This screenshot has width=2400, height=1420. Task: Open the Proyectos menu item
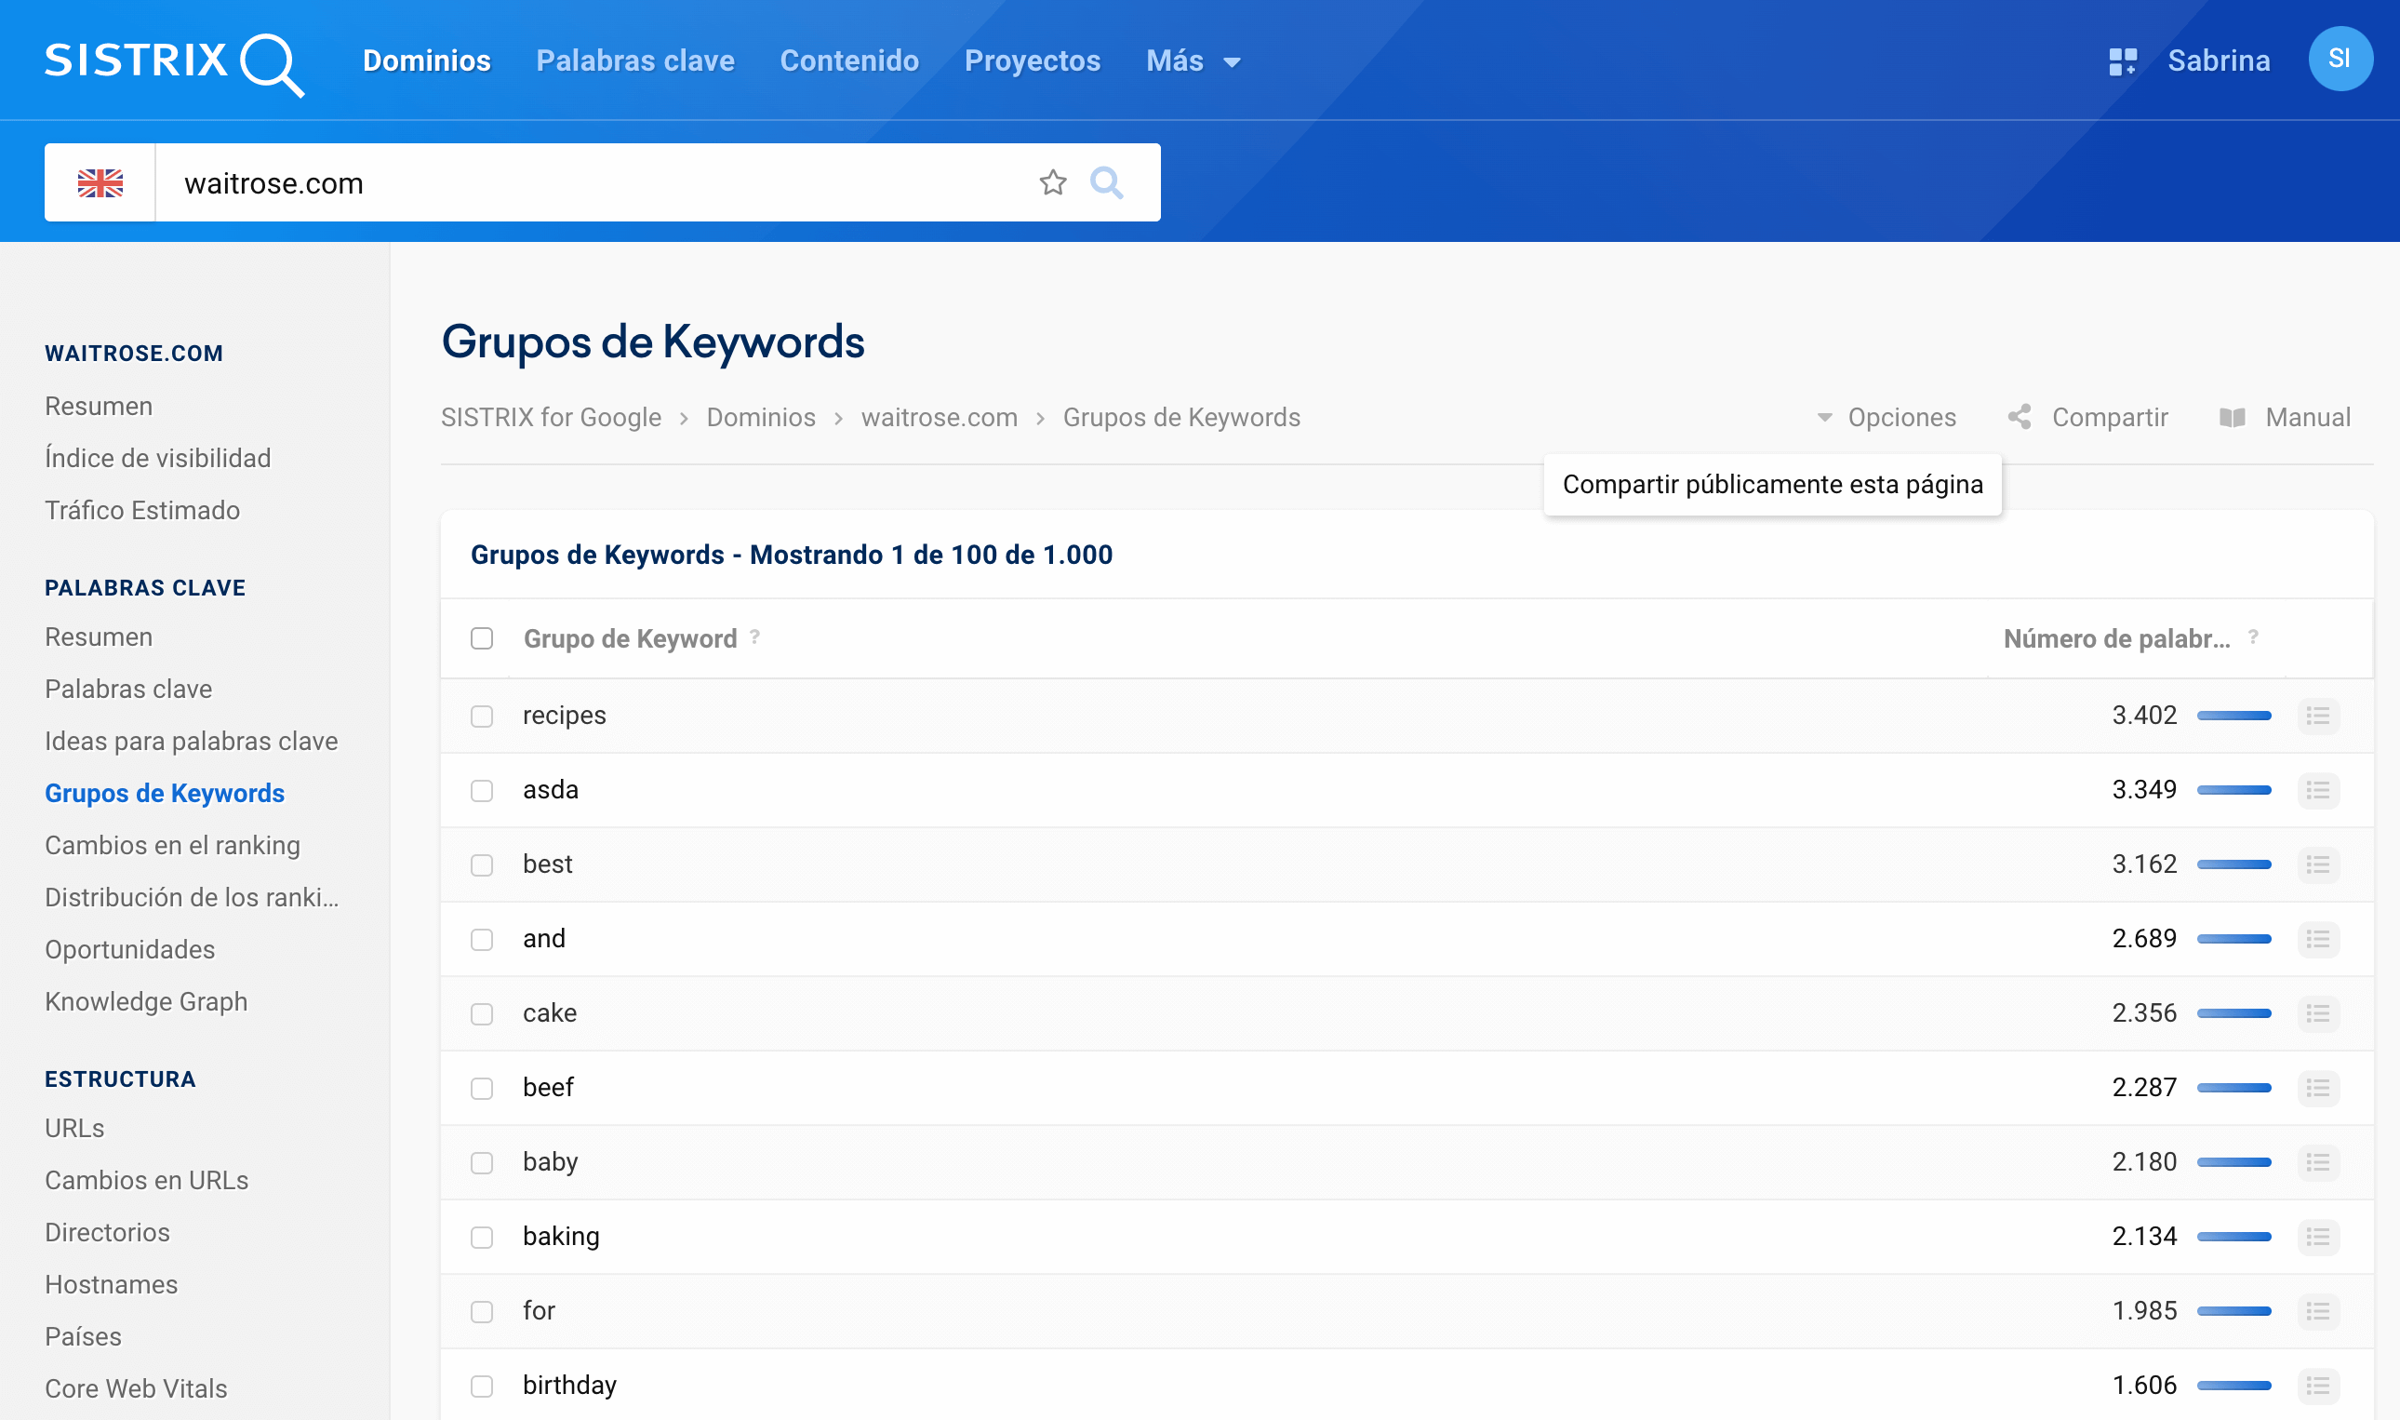[1033, 61]
